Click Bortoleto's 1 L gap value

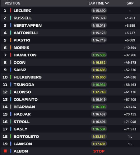tap(130, 136)
